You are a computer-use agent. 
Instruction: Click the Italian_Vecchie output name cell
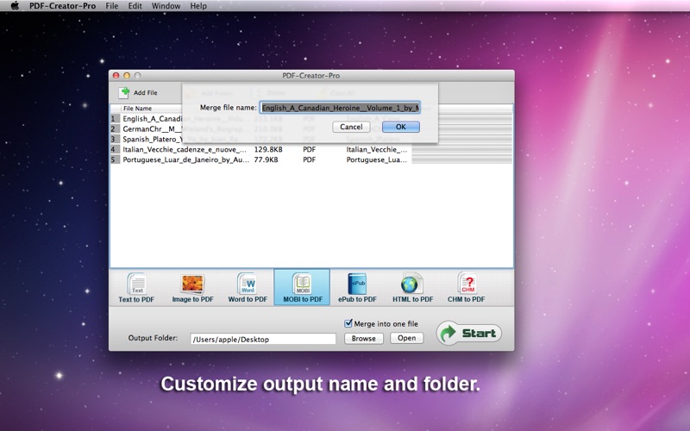click(x=377, y=149)
